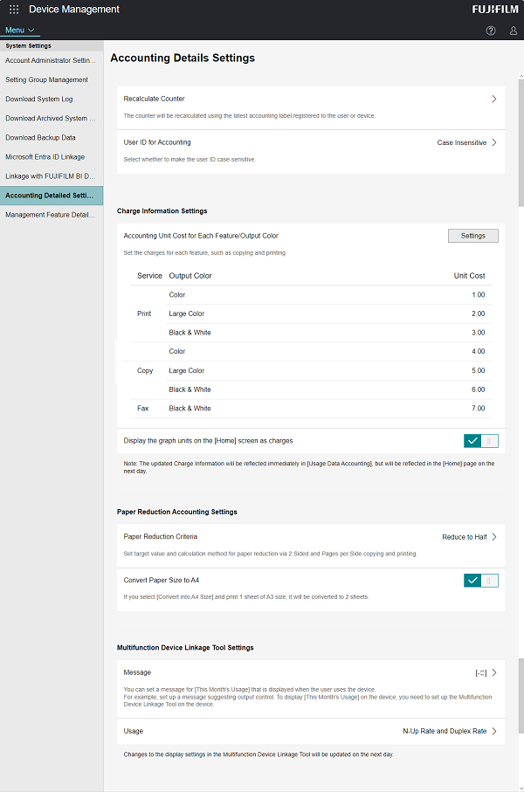Open the user account icon
The image size is (524, 792).
513,31
